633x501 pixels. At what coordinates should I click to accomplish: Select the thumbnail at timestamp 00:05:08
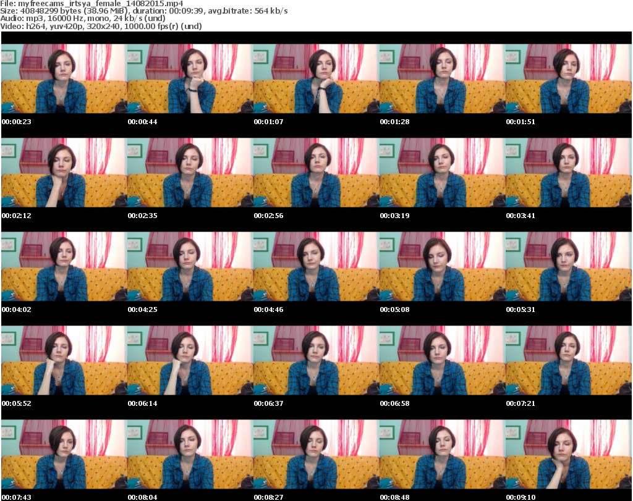click(x=443, y=267)
